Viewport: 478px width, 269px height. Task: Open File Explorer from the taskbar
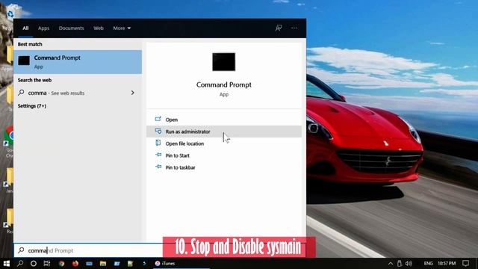point(103,263)
